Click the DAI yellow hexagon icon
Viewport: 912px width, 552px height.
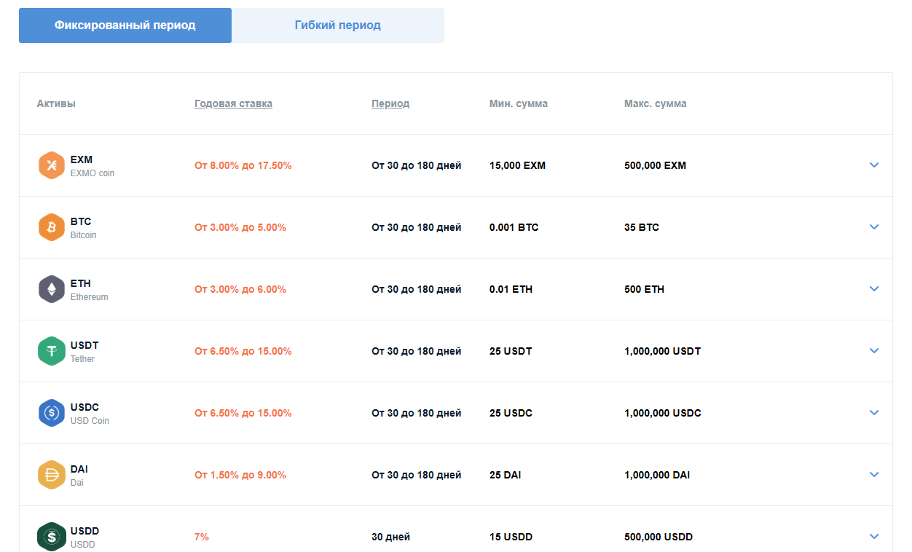click(52, 475)
